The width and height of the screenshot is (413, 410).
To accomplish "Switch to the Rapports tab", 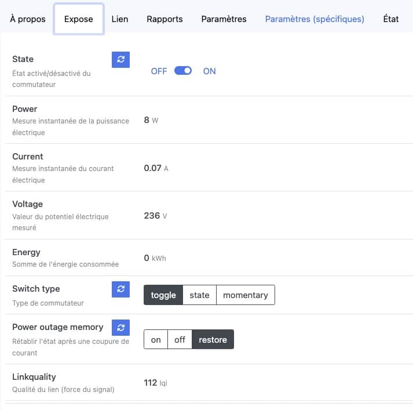I will [x=165, y=19].
